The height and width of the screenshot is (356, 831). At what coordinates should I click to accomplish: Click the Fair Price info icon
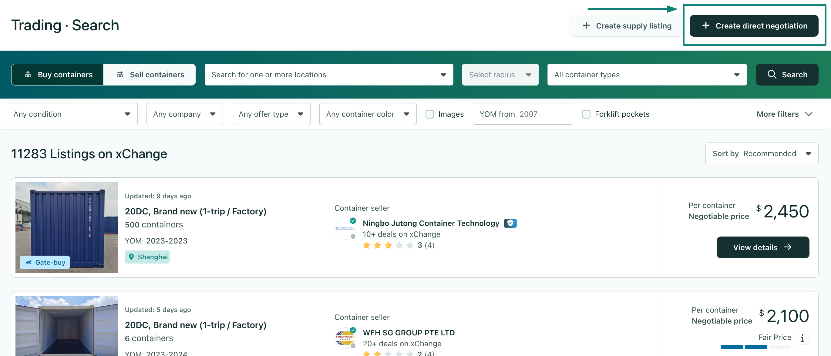point(802,338)
